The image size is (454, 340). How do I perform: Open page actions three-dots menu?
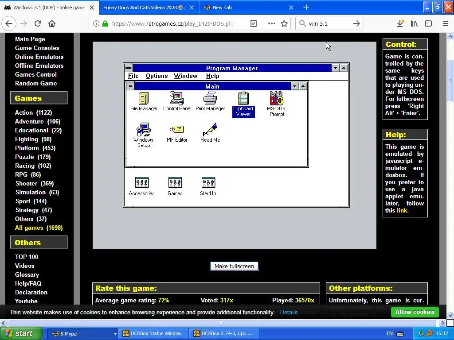tap(272, 24)
